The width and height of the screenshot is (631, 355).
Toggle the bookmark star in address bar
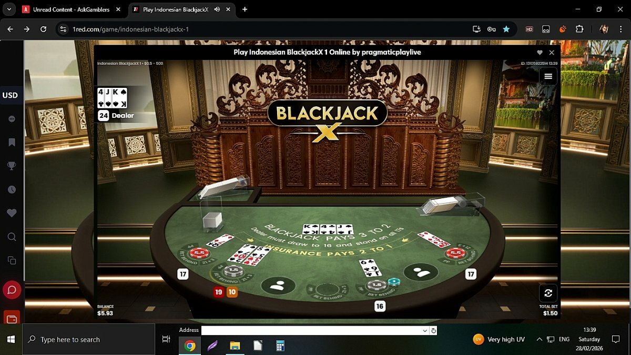tap(506, 29)
